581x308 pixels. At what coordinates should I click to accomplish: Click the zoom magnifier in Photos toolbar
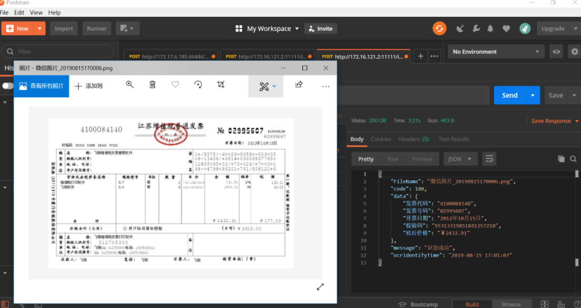pyautogui.click(x=130, y=84)
